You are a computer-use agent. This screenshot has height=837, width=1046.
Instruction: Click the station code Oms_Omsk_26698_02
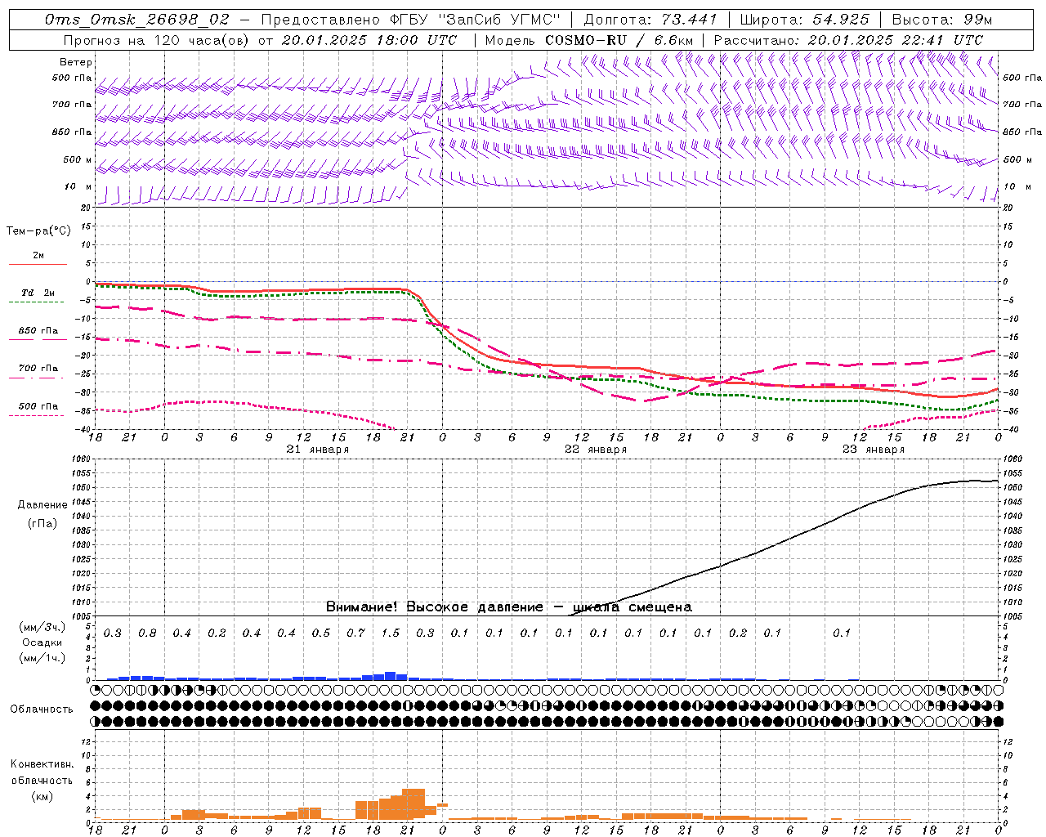click(137, 20)
